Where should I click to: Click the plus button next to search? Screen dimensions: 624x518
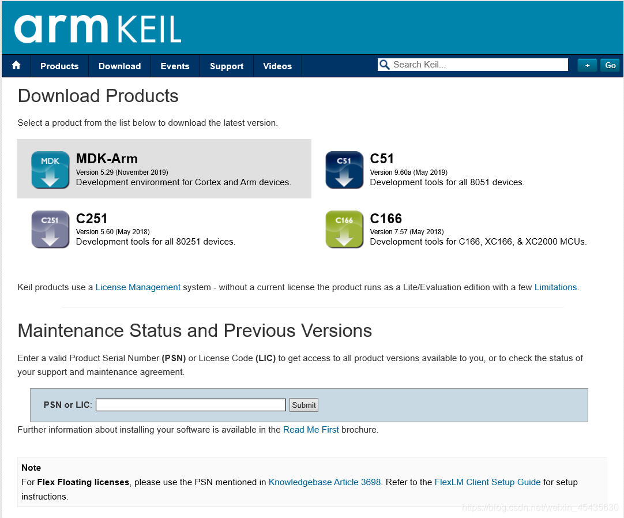tap(588, 65)
